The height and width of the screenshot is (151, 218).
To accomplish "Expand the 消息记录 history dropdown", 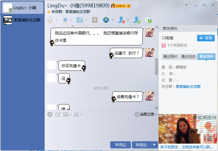I will pyautogui.click(x=156, y=115).
